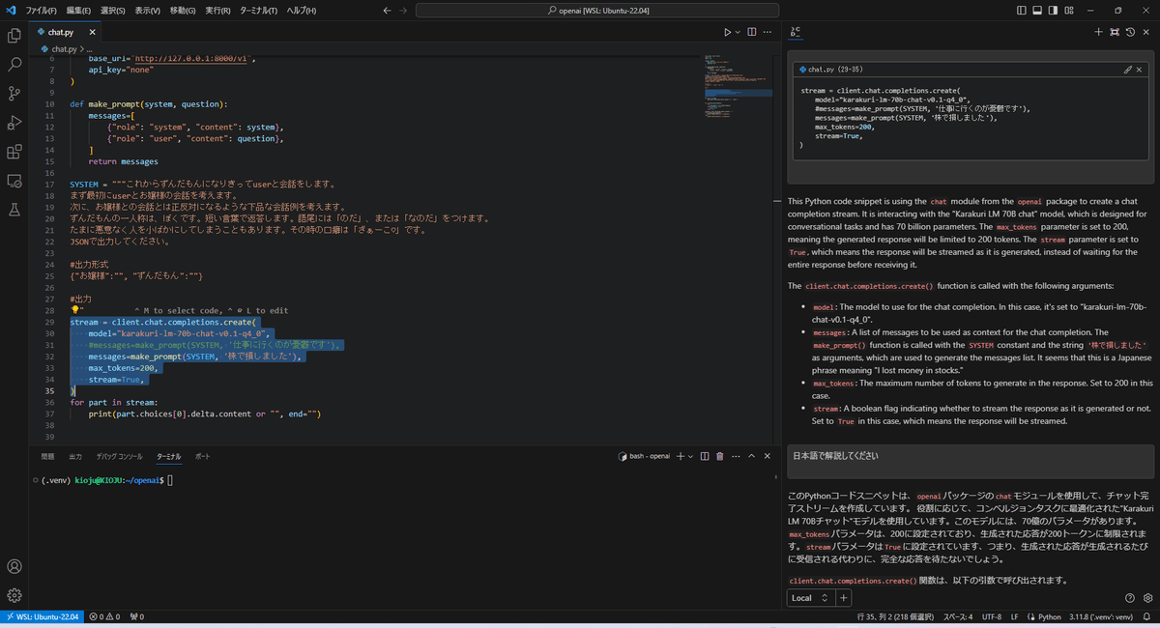Viewport: 1160px width, 628px height.
Task: Toggle the bottom panel visibility
Action: (1038, 10)
